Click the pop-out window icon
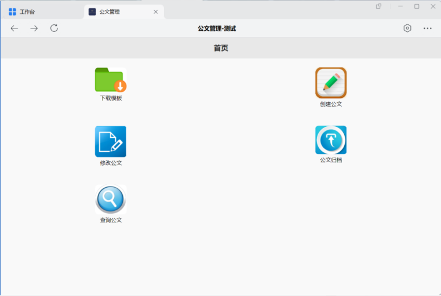 click(x=378, y=6)
